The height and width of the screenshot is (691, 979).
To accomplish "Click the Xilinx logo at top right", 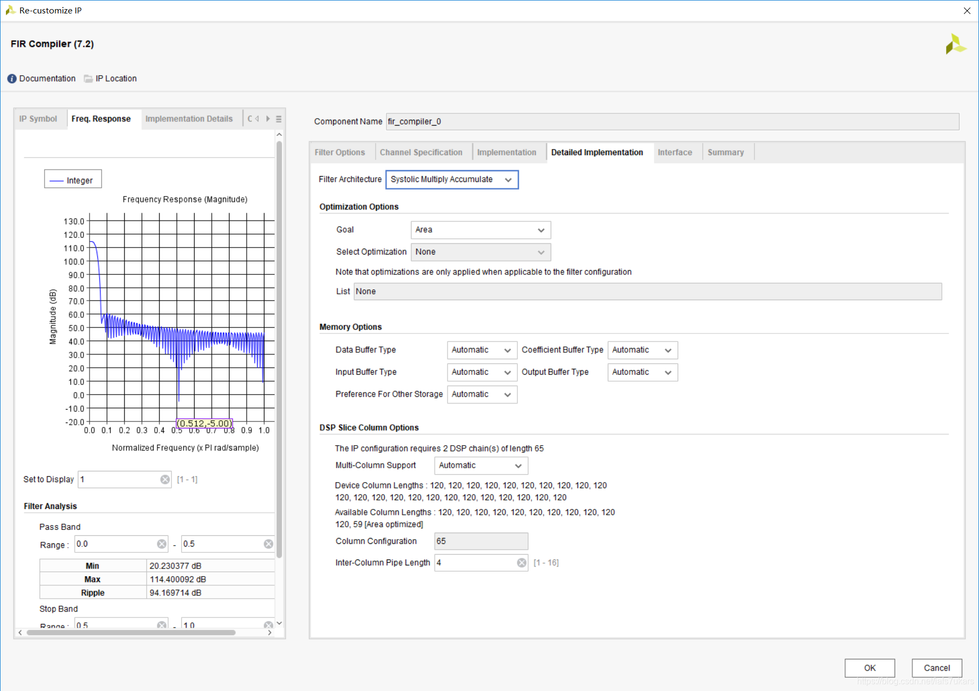I will pos(956,44).
